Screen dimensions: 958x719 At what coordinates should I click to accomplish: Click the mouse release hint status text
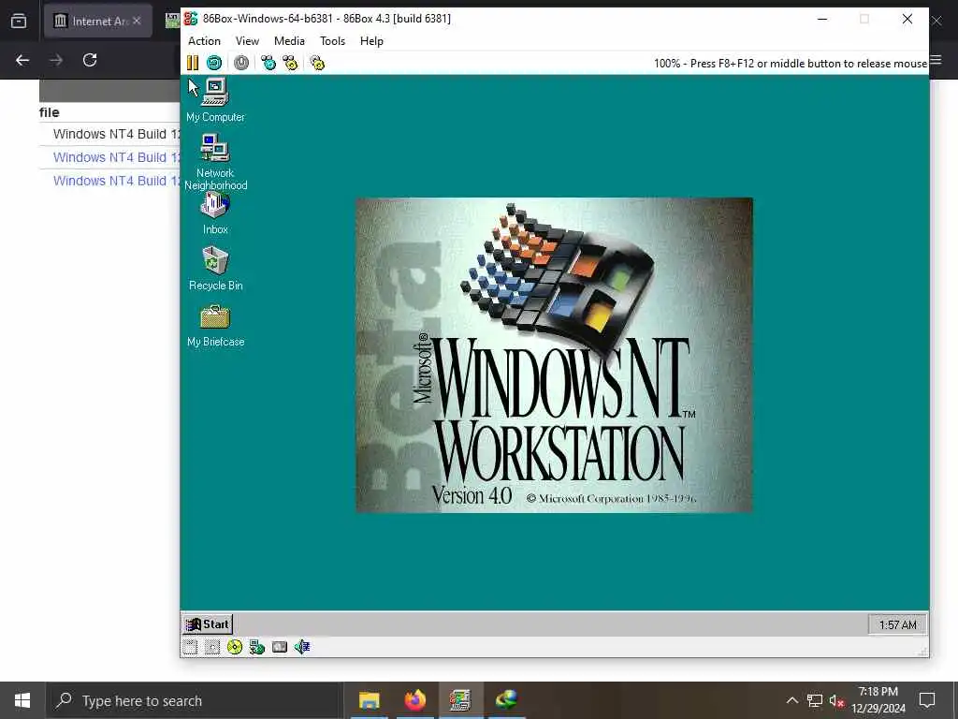[x=790, y=63]
